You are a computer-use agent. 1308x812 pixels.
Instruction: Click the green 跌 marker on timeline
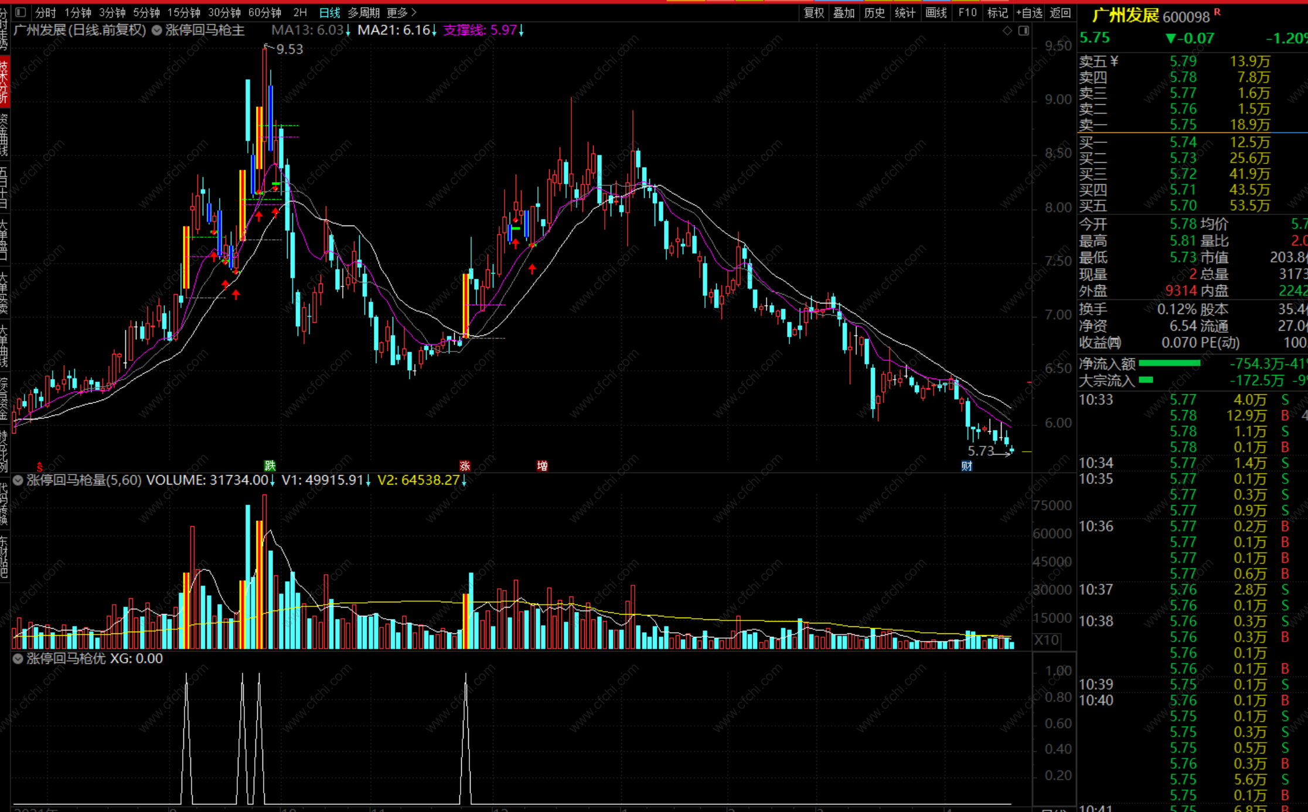tap(270, 466)
